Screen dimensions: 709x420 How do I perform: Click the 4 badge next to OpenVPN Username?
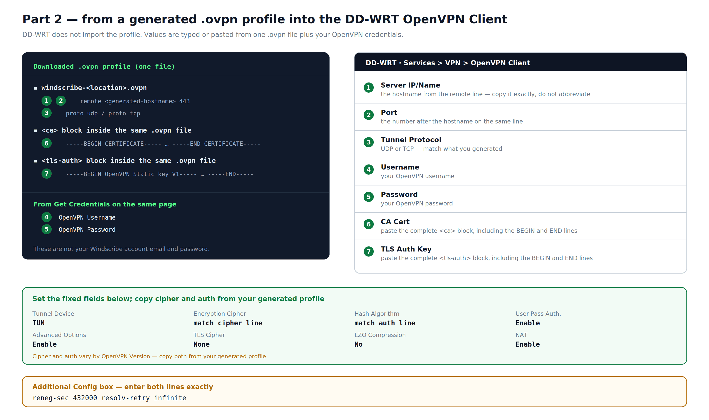[47, 217]
